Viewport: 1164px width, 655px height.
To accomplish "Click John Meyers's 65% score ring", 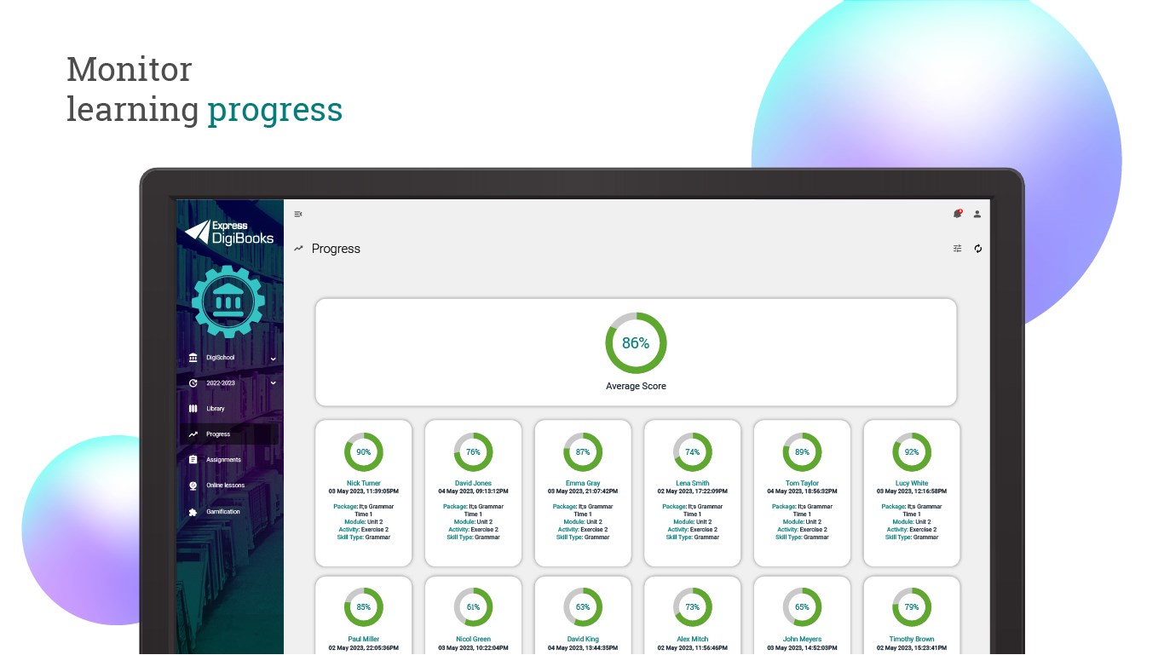I will tap(802, 608).
